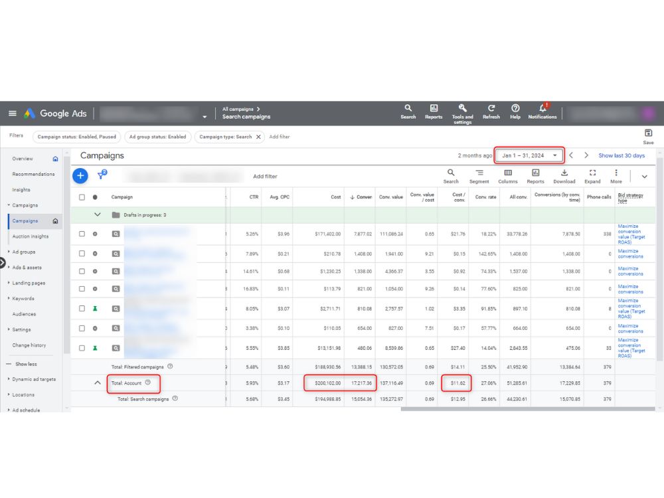Check the campaign row with cost $210.78
This screenshot has height=498, width=664.
point(82,253)
